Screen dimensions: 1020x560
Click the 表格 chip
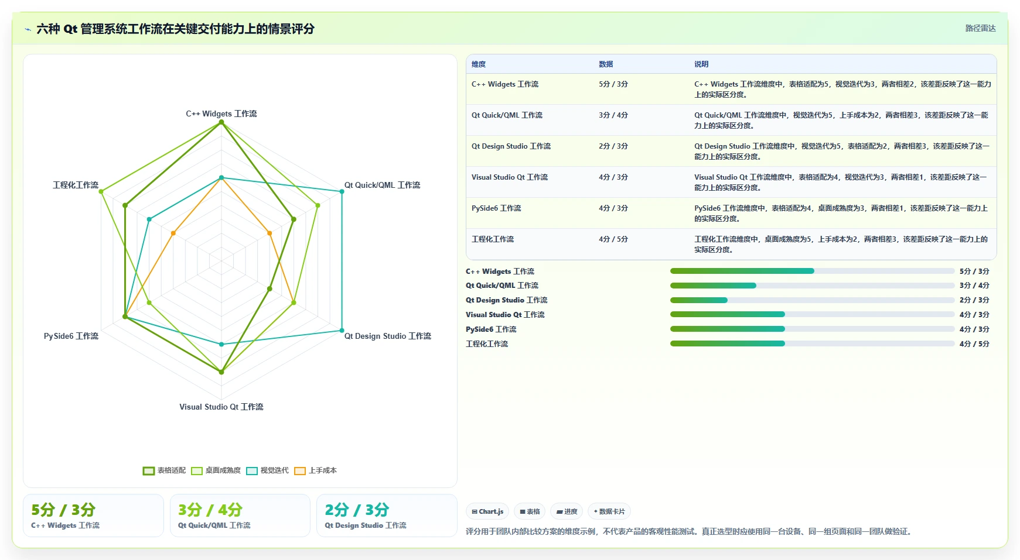pos(530,511)
